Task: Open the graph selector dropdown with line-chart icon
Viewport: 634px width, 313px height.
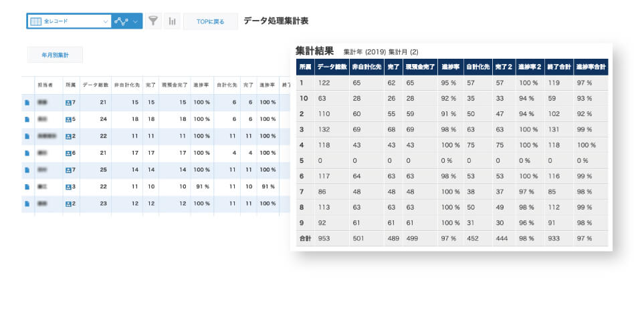Action: click(127, 21)
